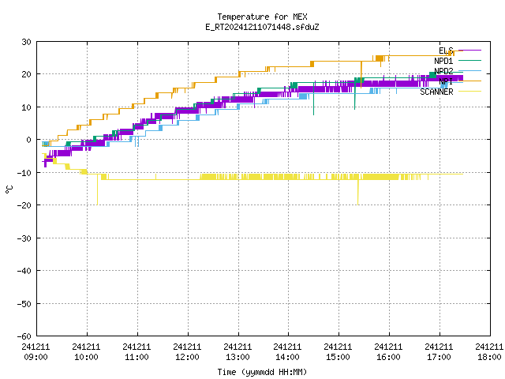Click the y-axis tick label 30
The image size is (505, 379).
(26, 42)
